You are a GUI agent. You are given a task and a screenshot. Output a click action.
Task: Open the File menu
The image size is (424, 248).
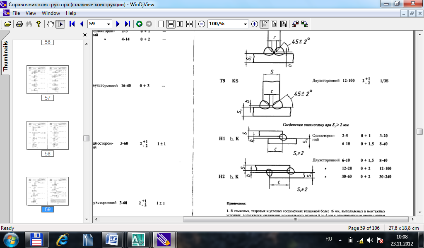click(x=16, y=13)
